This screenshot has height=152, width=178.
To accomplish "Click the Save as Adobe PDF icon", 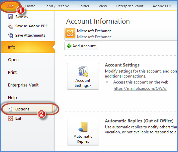I will [x=11, y=26].
